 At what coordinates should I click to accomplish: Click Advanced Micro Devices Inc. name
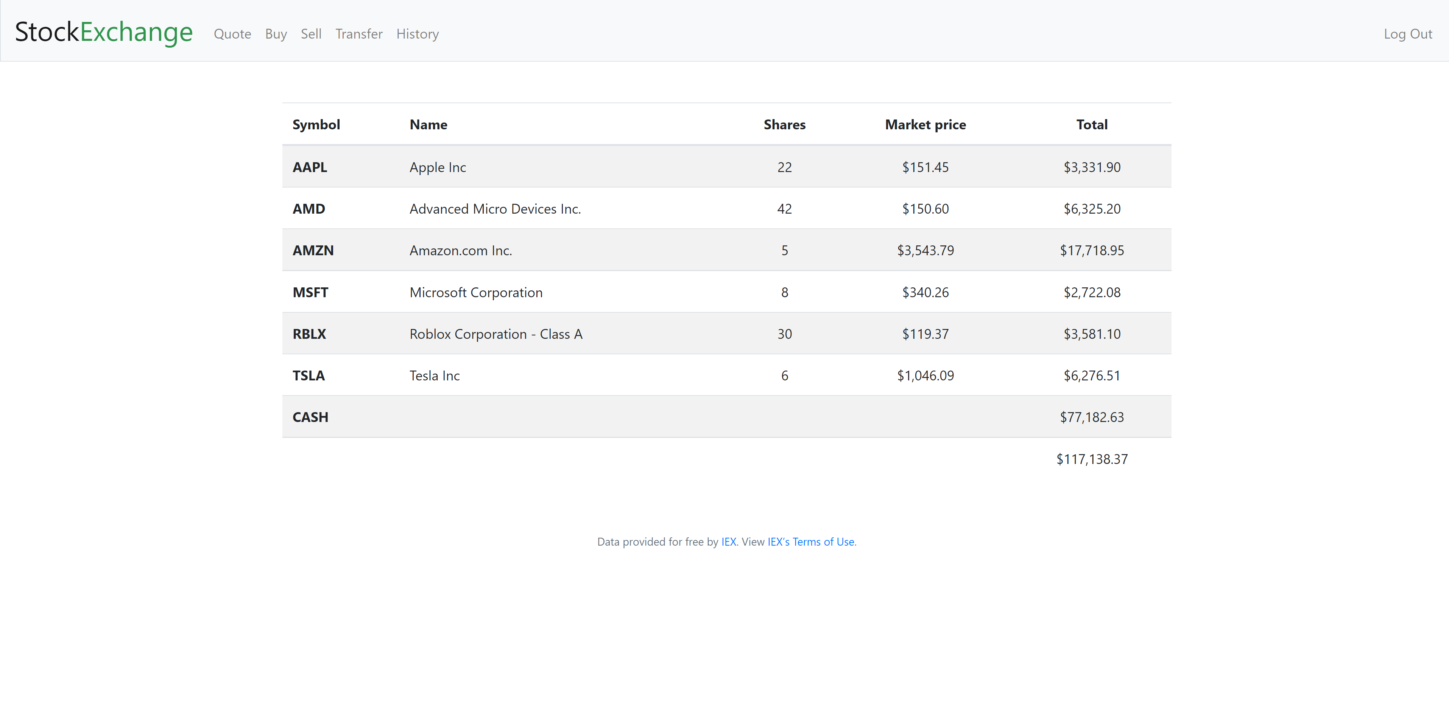pyautogui.click(x=495, y=209)
